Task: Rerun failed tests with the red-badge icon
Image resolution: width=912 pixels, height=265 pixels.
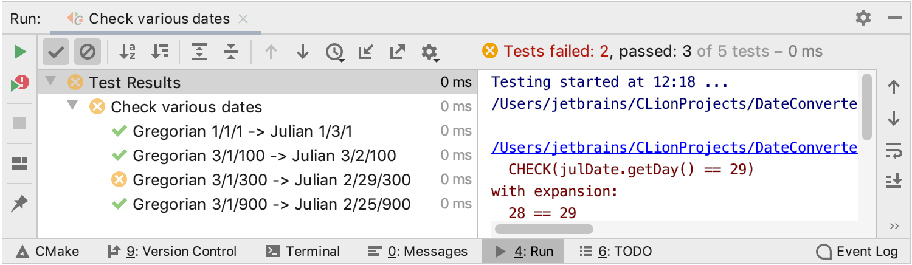Action: 20,84
